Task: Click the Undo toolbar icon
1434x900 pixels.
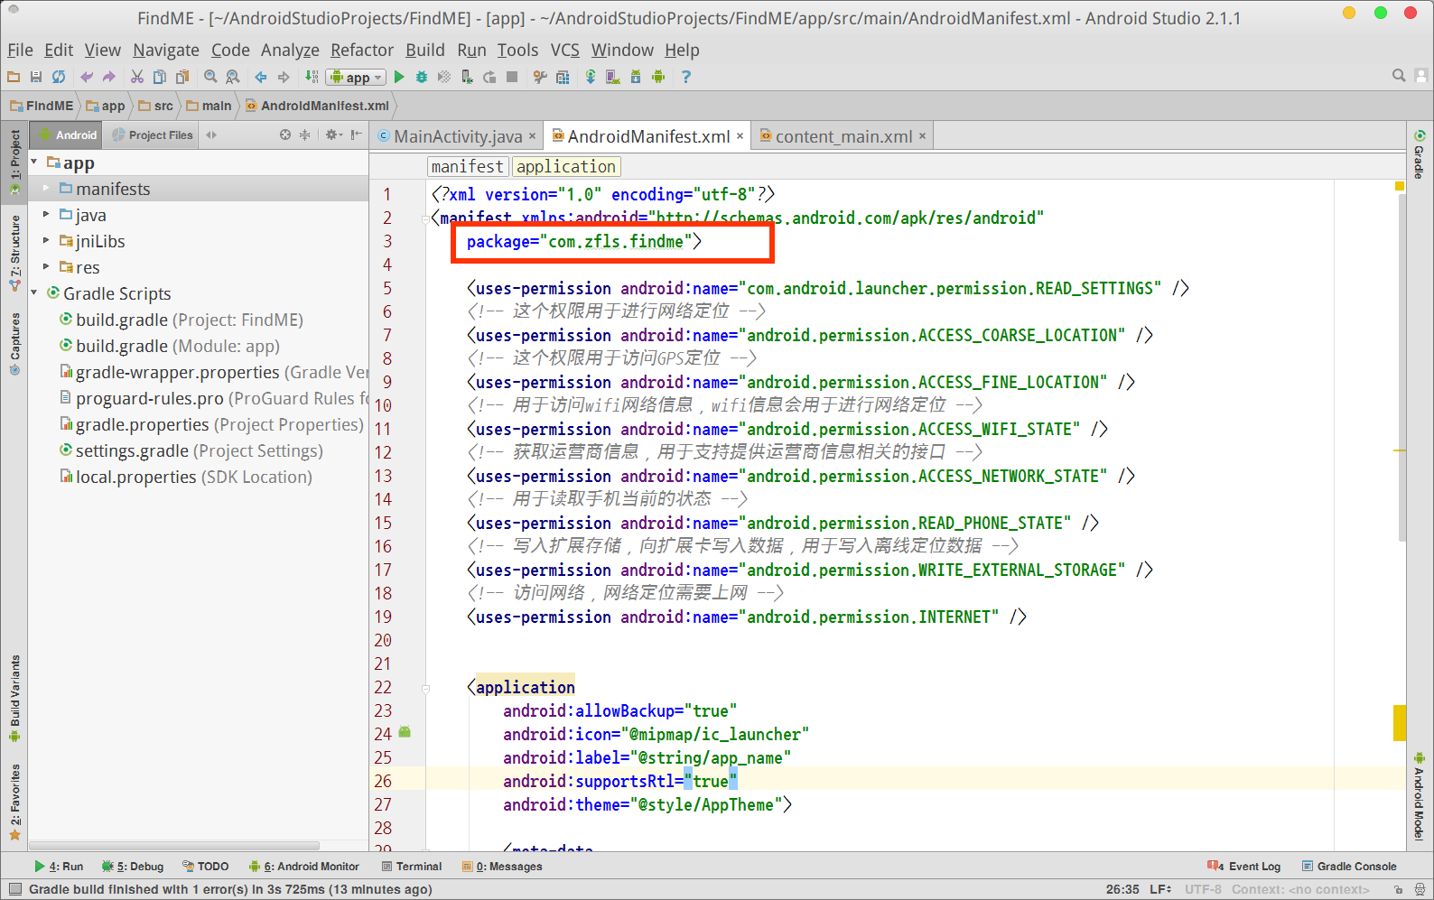Action: 87,77
